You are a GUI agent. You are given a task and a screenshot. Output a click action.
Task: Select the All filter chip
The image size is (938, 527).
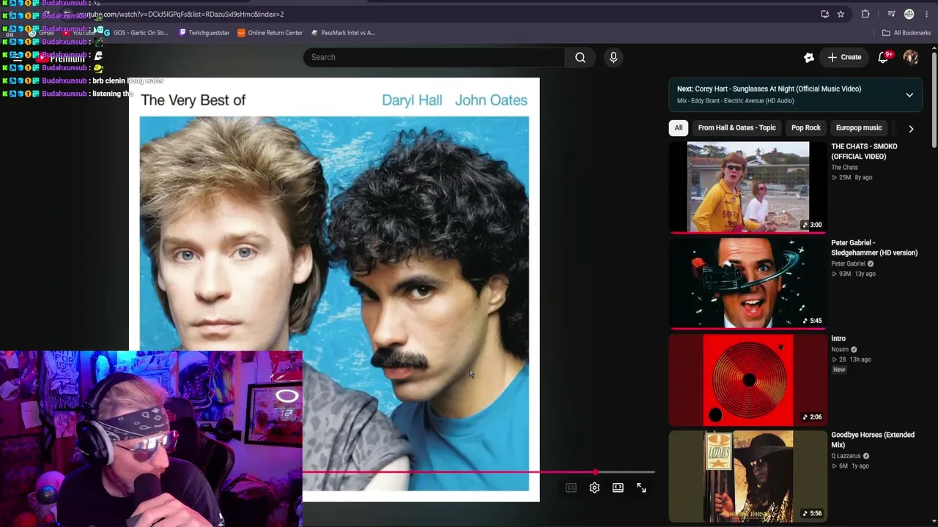(679, 128)
